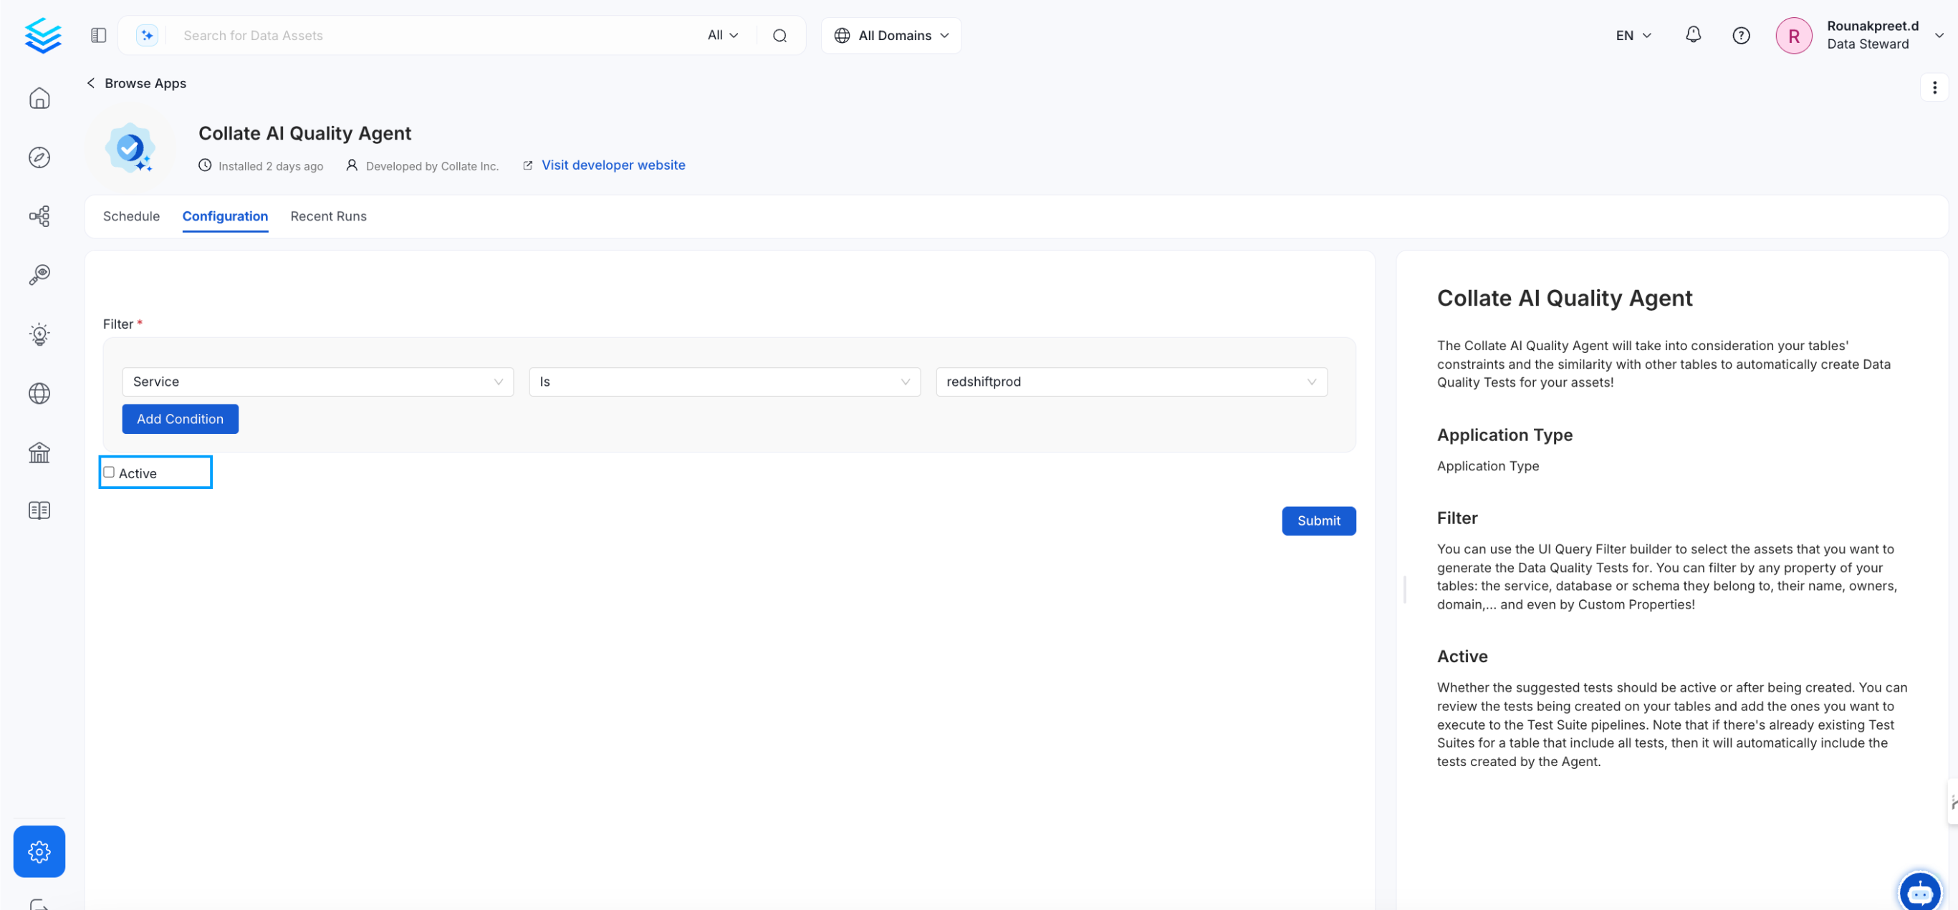Click the notification bell icon
Image resolution: width=1958 pixels, height=910 pixels.
click(x=1693, y=35)
